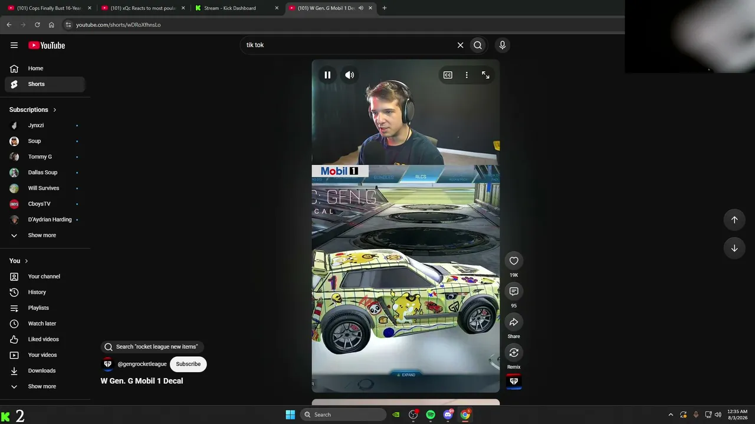Click the YouTube search input field
Viewport: 755px width, 424px height.
pyautogui.click(x=348, y=45)
